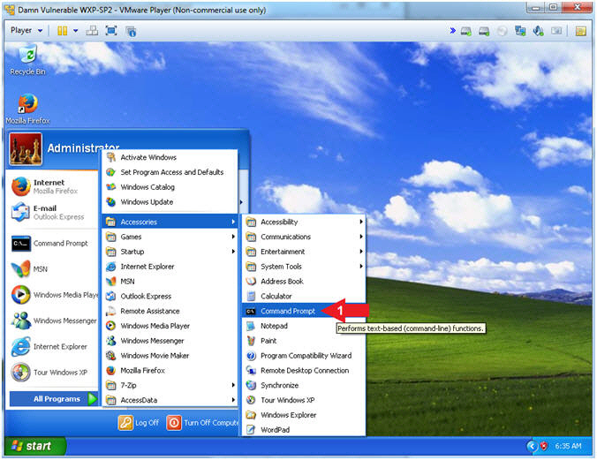Open Windows Update entry
597x460 pixels.
pyautogui.click(x=170, y=202)
